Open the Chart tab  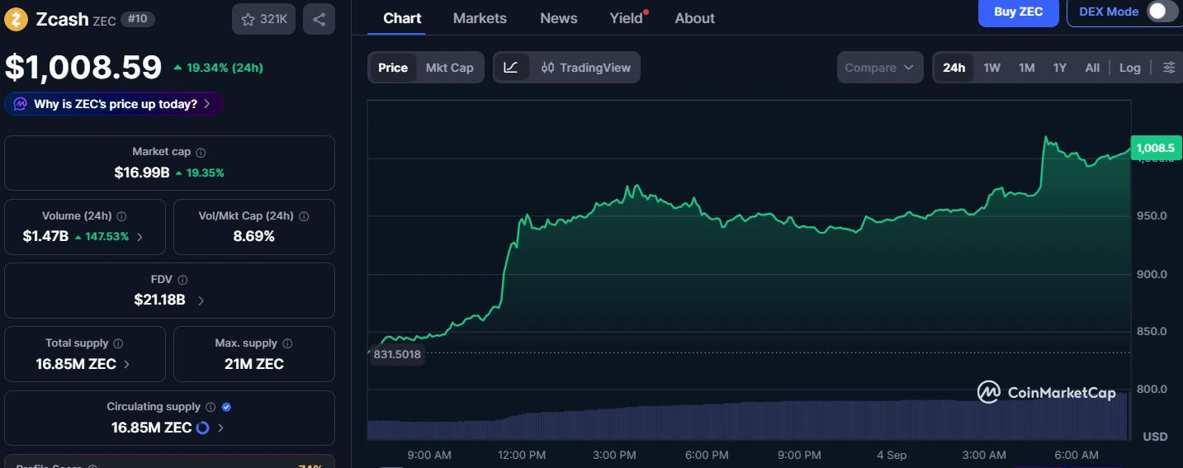[402, 18]
